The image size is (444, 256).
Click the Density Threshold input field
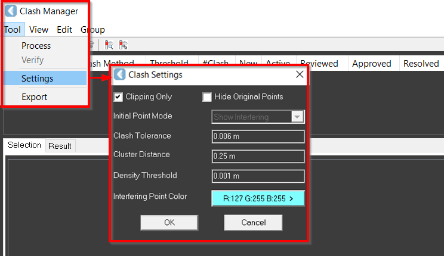tap(258, 176)
